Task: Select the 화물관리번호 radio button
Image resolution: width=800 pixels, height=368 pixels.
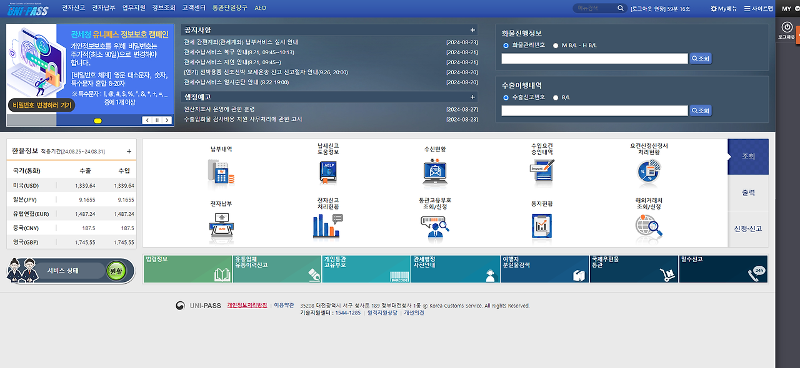Action: (x=506, y=46)
